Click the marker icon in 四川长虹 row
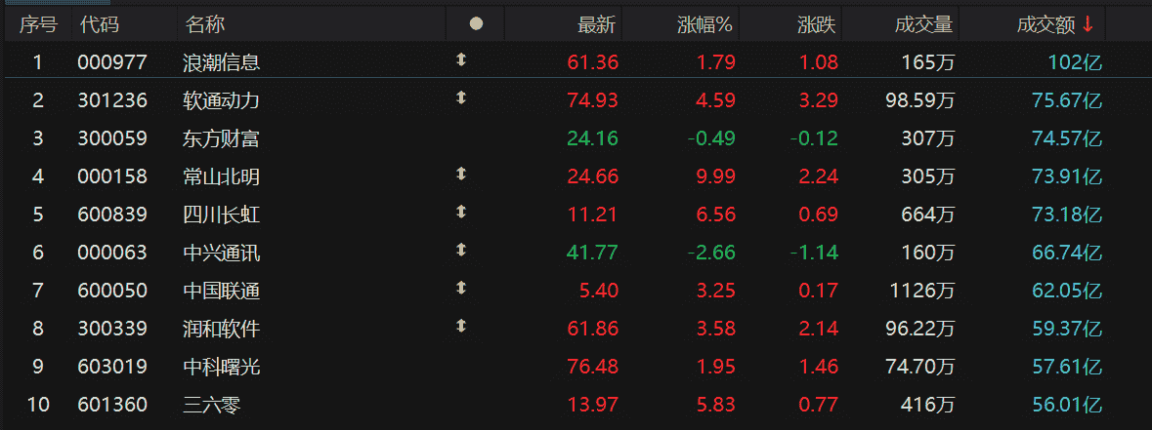1152x430 pixels. 461,212
